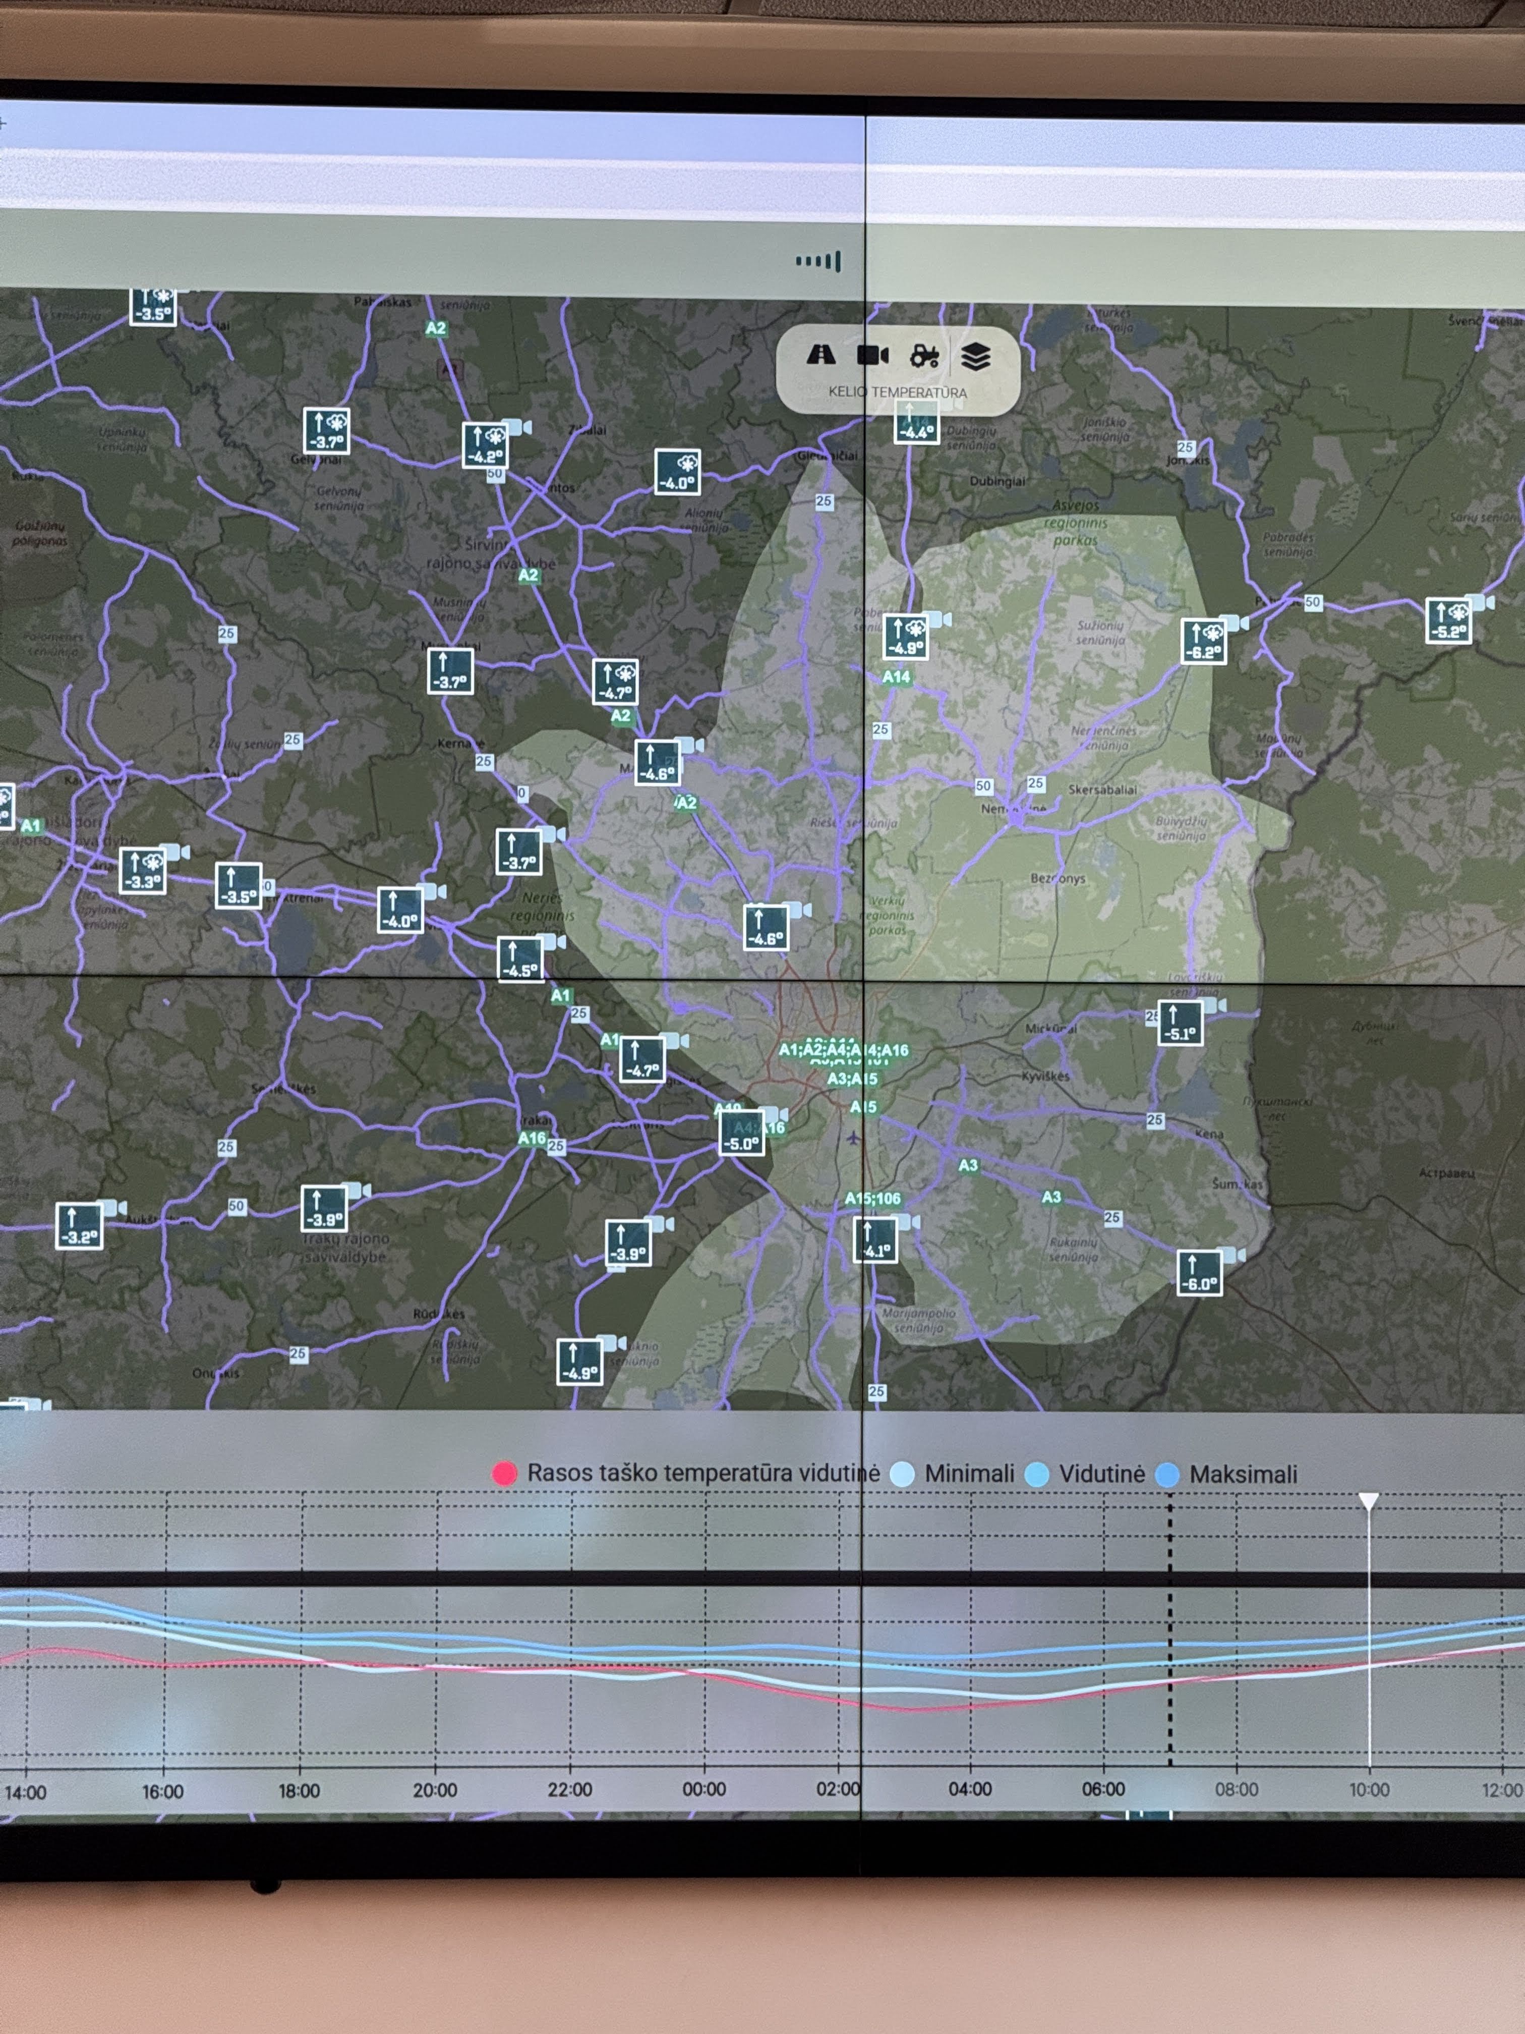Viewport: 1525px width, 2034px height.
Task: Select the -5.0° station near Vilnius
Action: coord(741,1132)
